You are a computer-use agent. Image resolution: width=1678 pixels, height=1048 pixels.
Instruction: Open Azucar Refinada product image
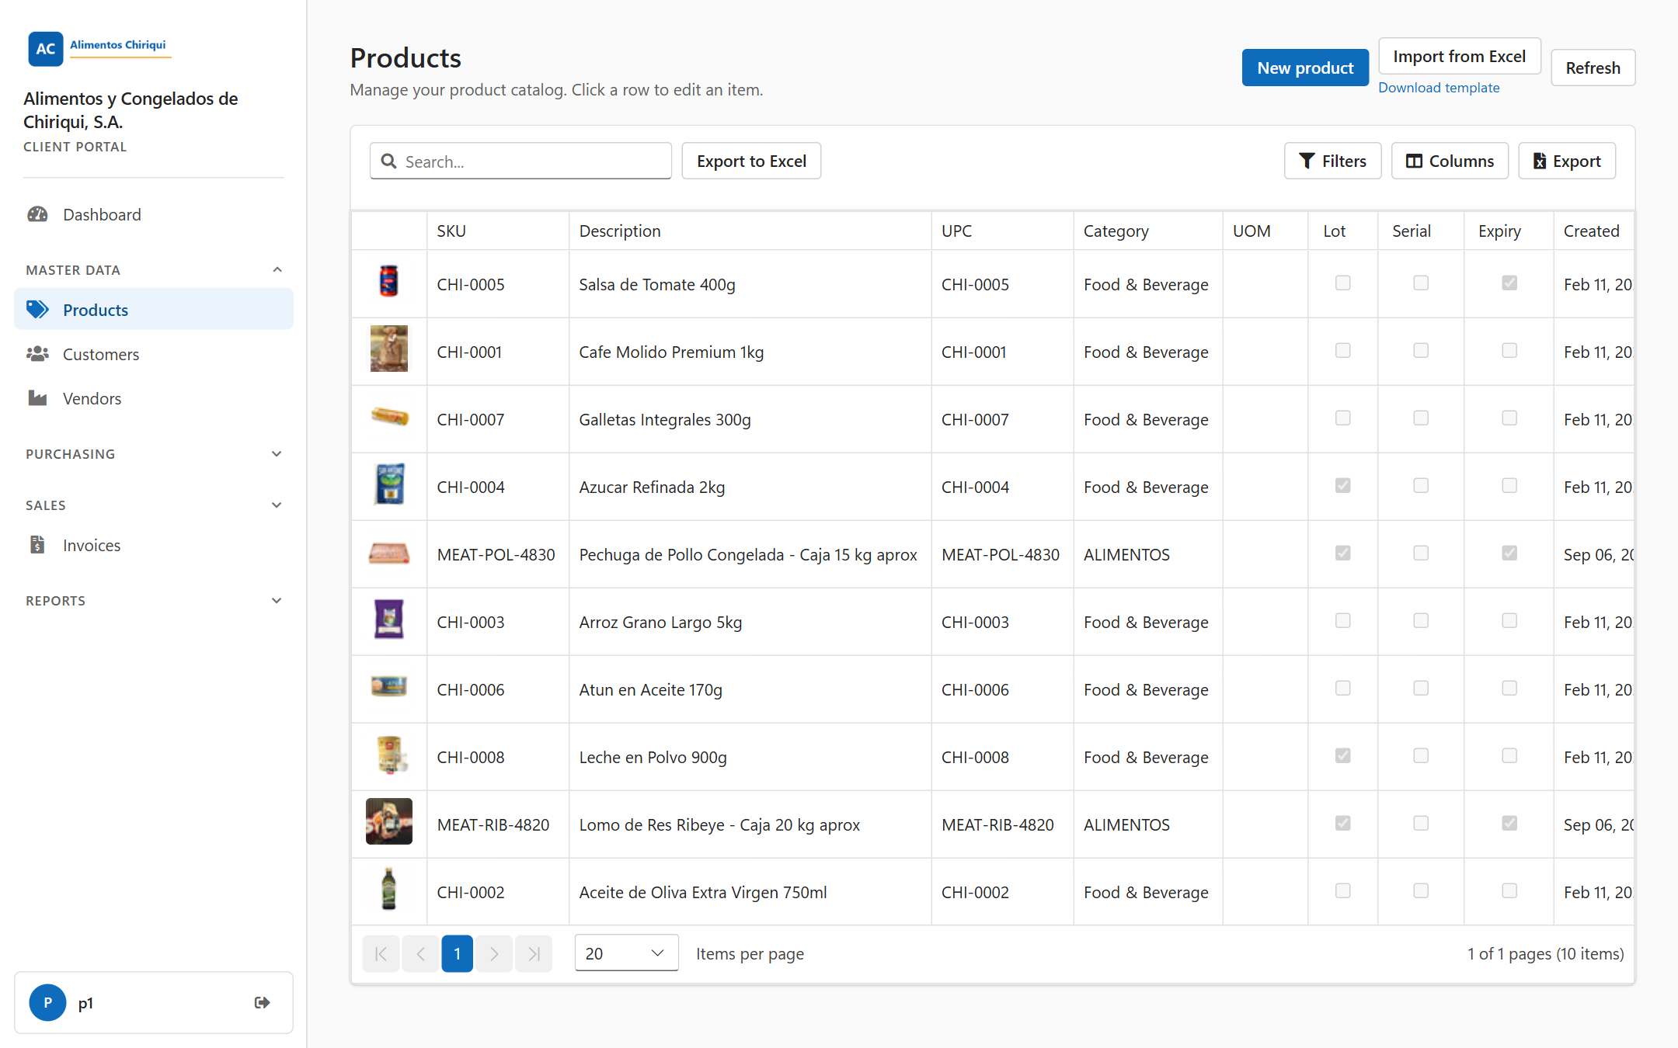[x=389, y=484]
